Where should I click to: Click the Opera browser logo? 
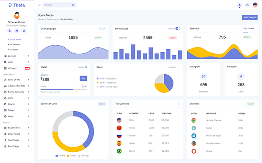coord(193,151)
